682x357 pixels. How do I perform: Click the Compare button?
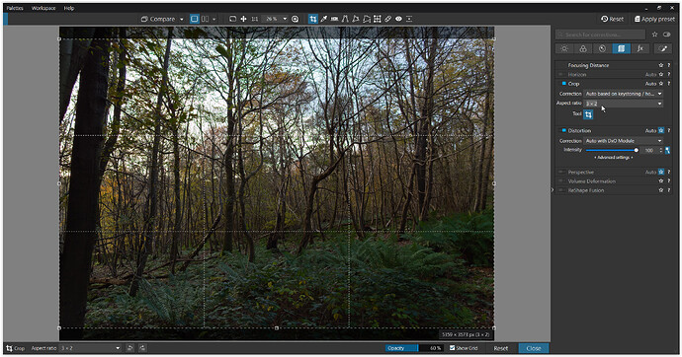tap(158, 19)
